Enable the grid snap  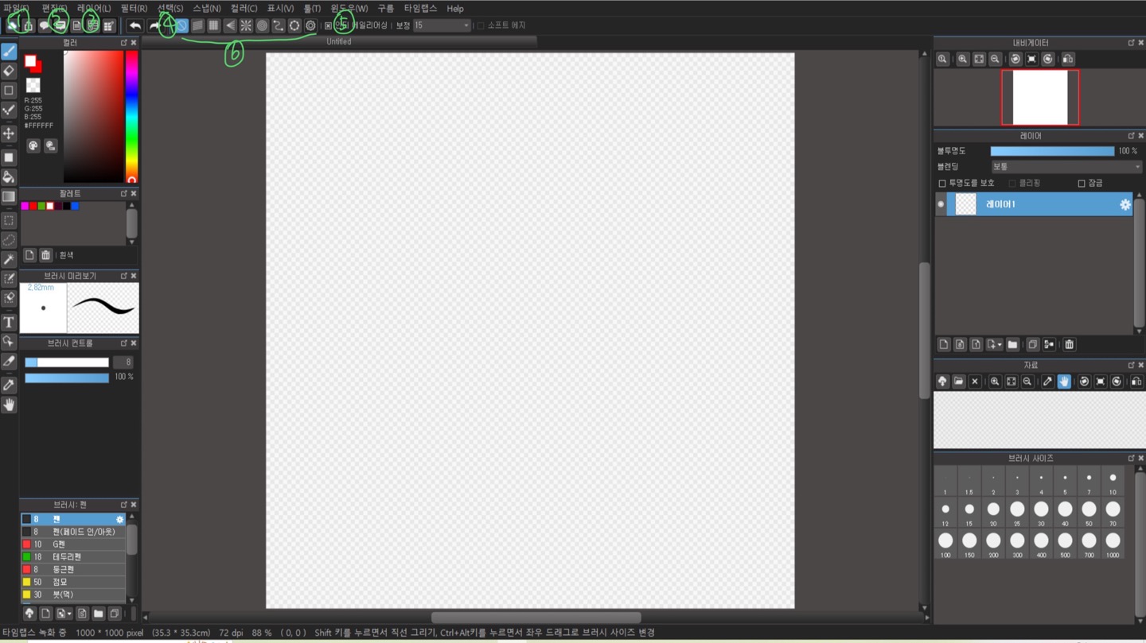click(x=213, y=25)
